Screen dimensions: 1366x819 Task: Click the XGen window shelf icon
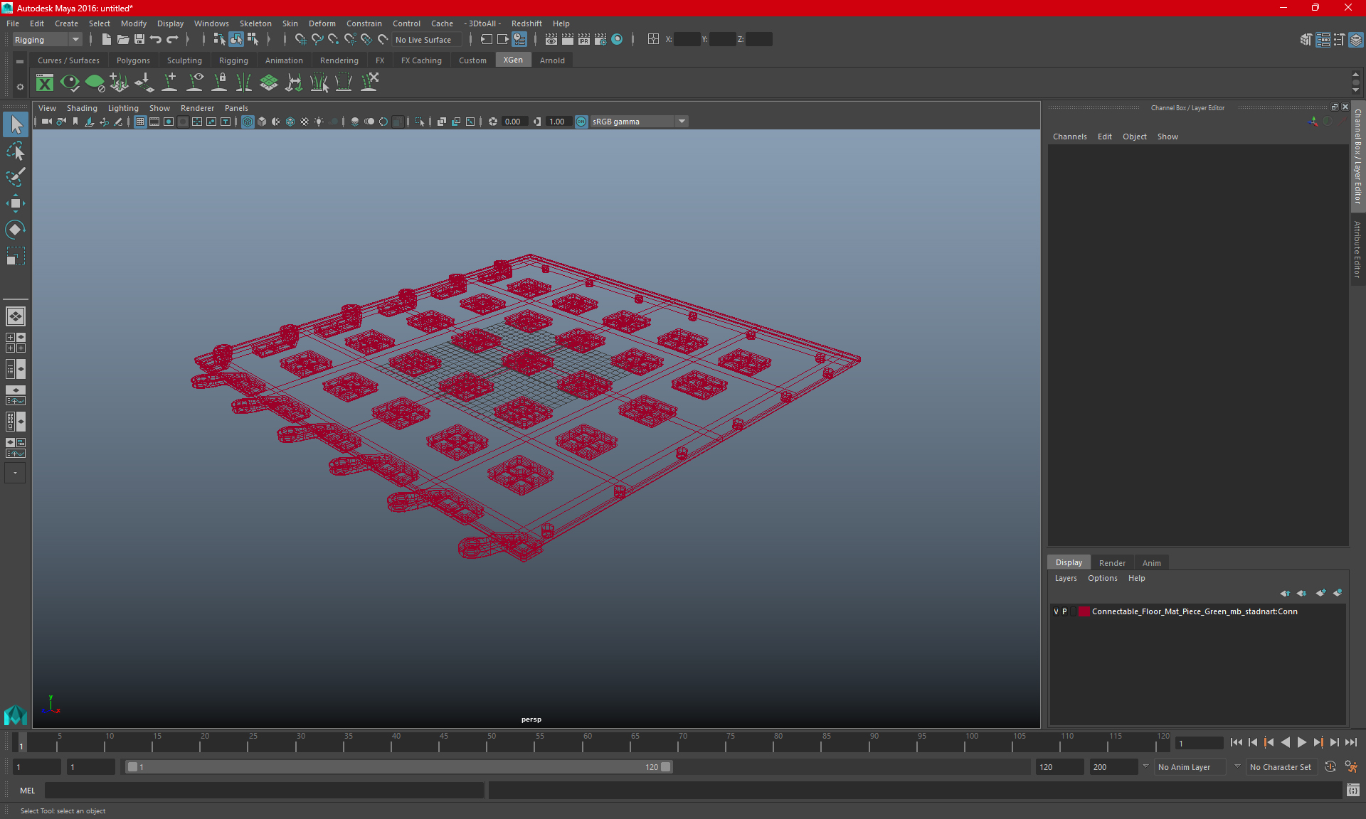pyautogui.click(x=45, y=83)
